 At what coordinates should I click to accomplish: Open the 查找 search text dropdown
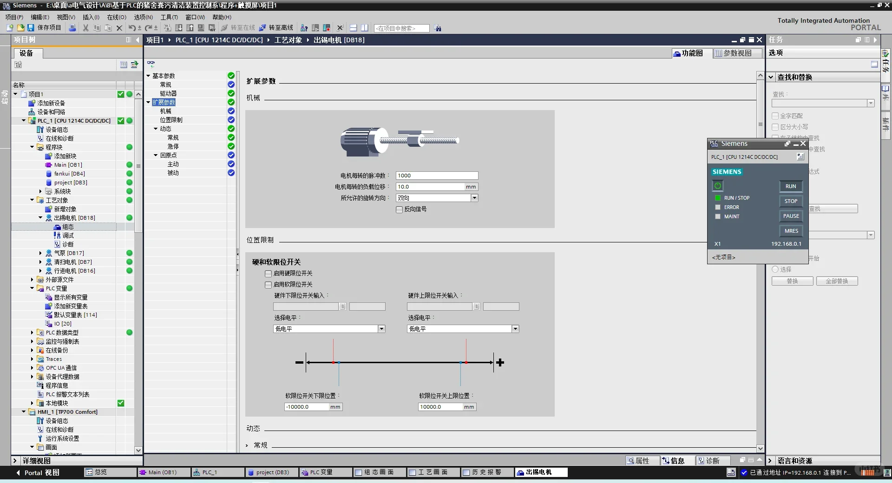pos(871,103)
